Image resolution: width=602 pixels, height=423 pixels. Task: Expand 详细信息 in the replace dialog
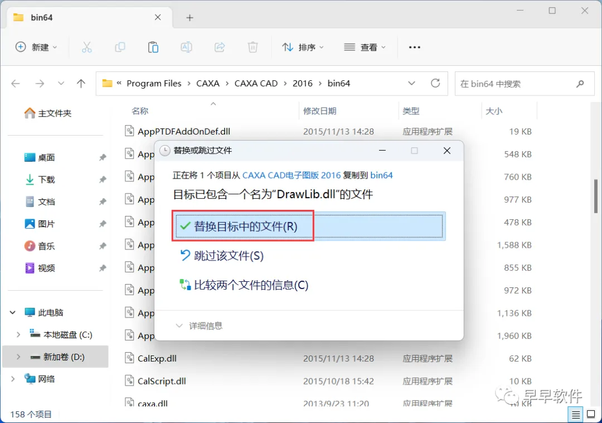coord(199,326)
